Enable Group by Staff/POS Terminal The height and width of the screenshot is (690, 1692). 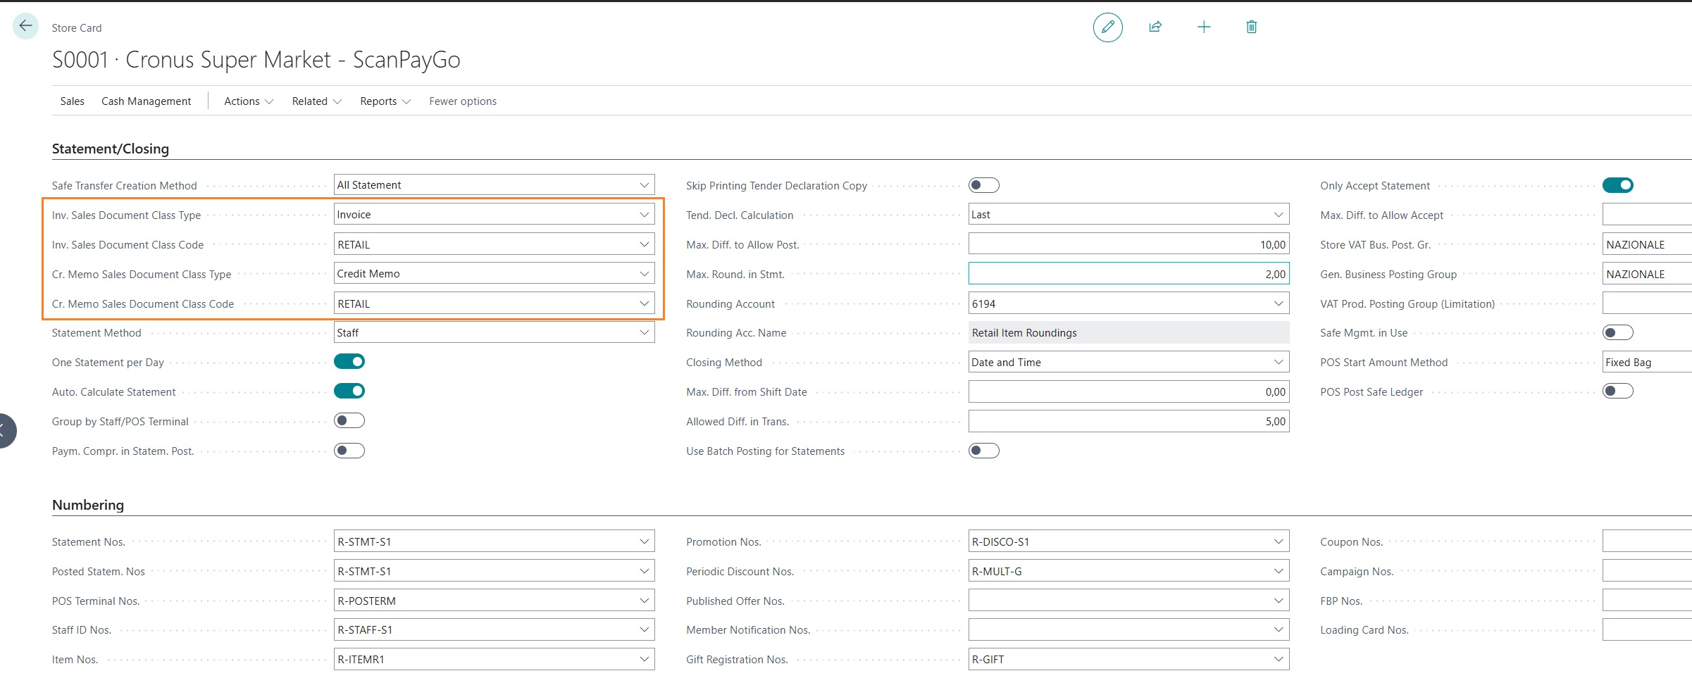349,420
